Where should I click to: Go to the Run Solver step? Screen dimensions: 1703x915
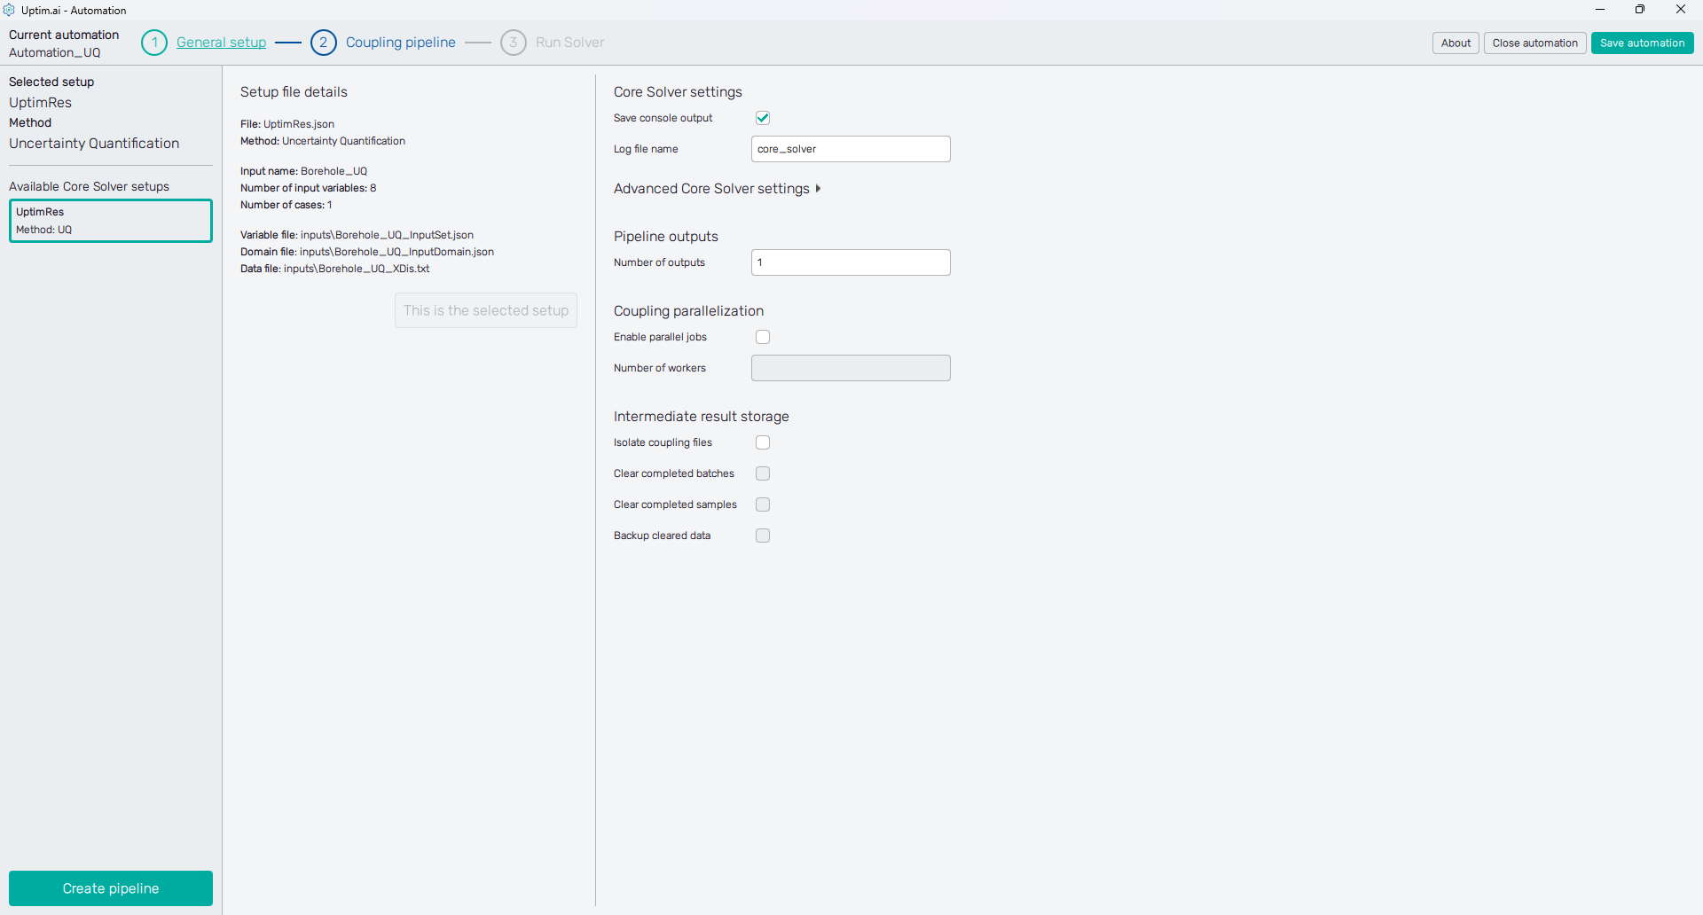pyautogui.click(x=569, y=43)
